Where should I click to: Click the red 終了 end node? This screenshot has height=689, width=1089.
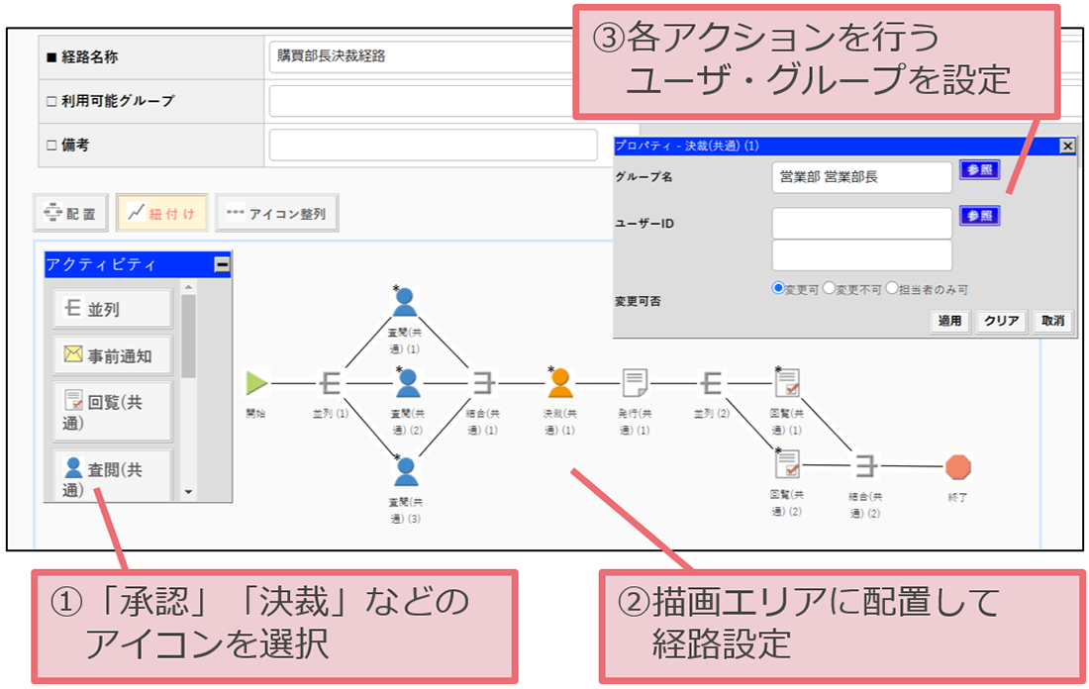point(957,466)
